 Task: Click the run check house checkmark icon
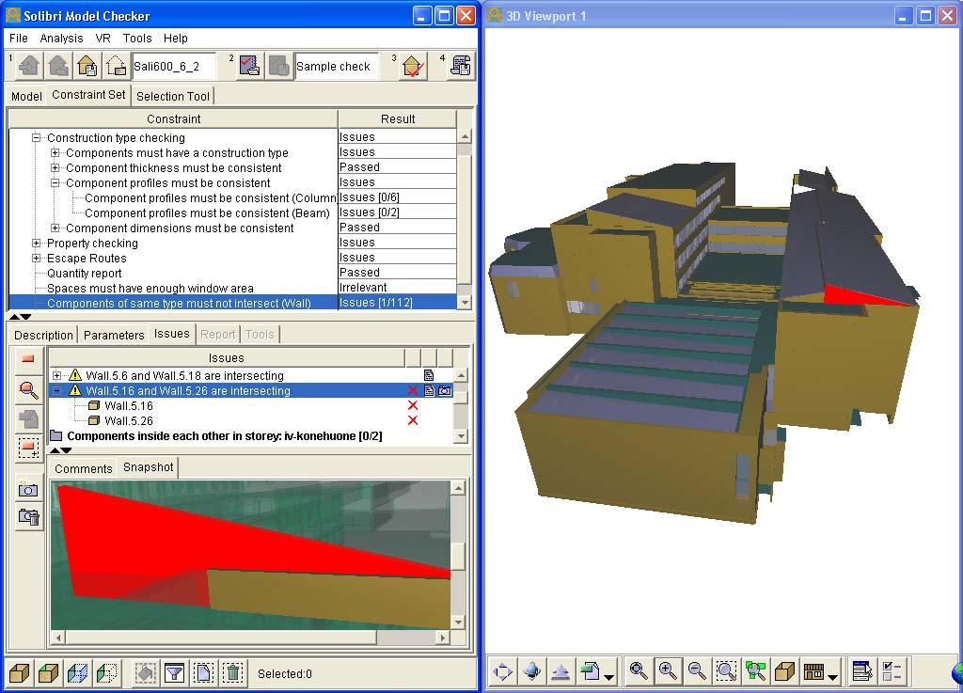(x=413, y=66)
